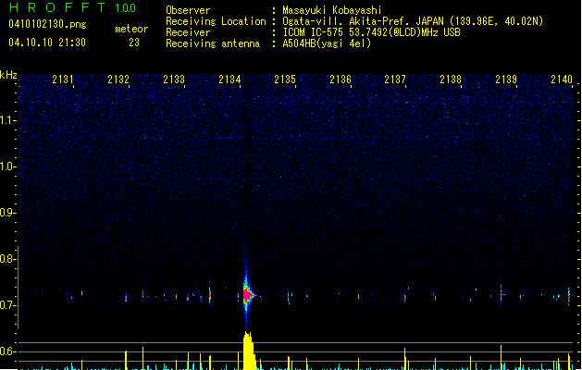The height and width of the screenshot is (370, 582).
Task: Click the 2133 time marker
Action: [174, 80]
